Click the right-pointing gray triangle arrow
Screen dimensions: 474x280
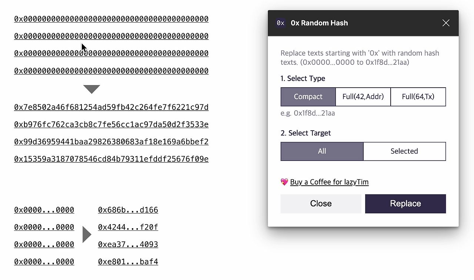click(x=86, y=235)
